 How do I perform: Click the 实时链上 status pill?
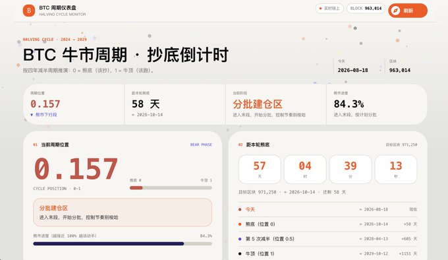coord(329,9)
